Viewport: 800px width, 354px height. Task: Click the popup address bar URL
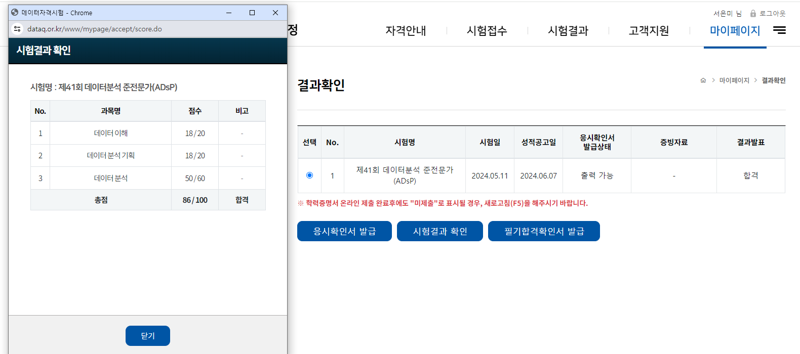point(95,29)
